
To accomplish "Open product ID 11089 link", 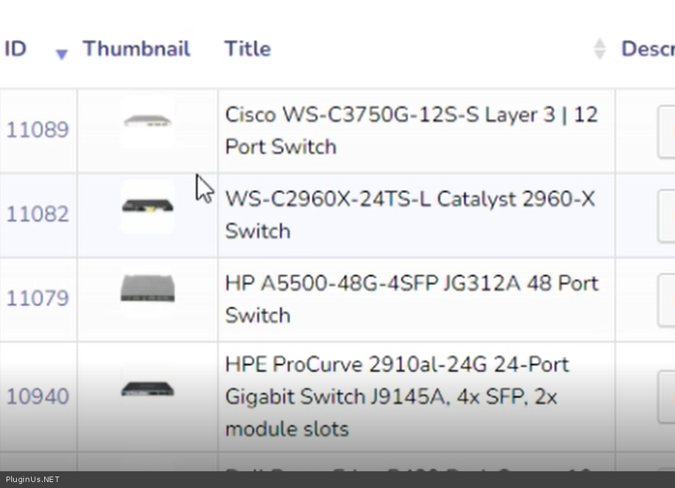I will [37, 130].
